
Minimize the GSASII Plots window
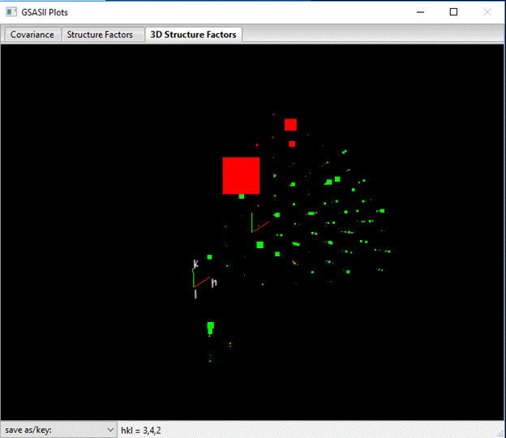point(421,12)
